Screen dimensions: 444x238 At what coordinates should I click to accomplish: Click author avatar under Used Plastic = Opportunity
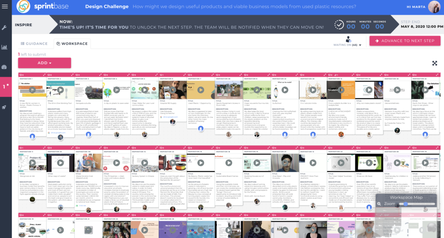pyautogui.click(x=201, y=129)
